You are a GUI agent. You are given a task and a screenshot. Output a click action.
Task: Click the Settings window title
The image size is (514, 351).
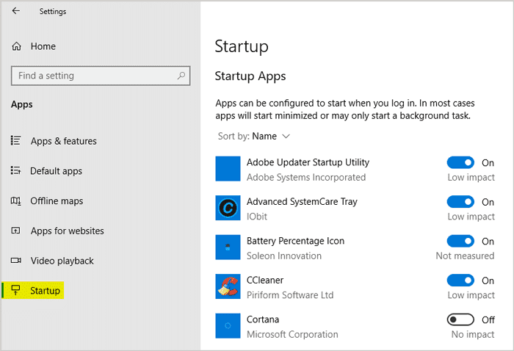[53, 12]
